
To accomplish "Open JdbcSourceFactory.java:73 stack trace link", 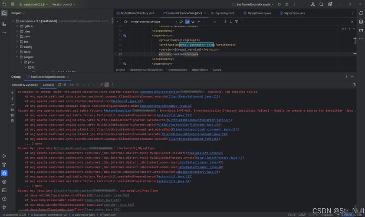I will pyautogui.click(x=197, y=172).
